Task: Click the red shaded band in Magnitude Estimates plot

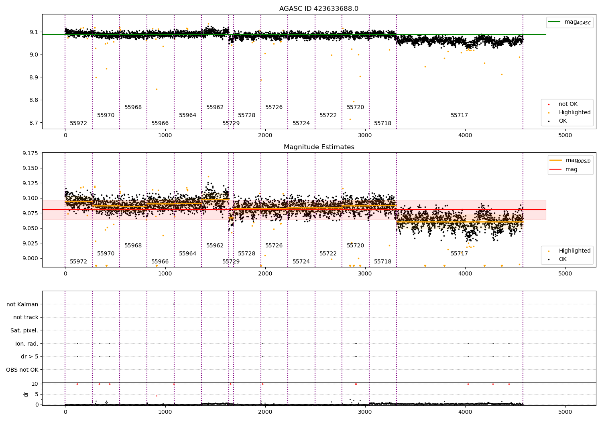Action: 294,210
